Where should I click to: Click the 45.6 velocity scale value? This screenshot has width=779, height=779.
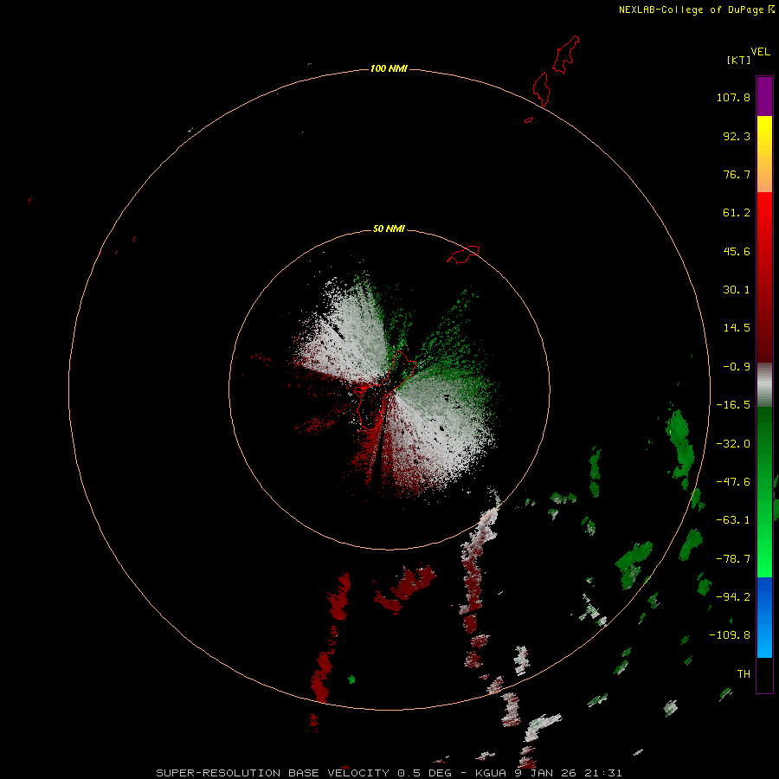[737, 251]
